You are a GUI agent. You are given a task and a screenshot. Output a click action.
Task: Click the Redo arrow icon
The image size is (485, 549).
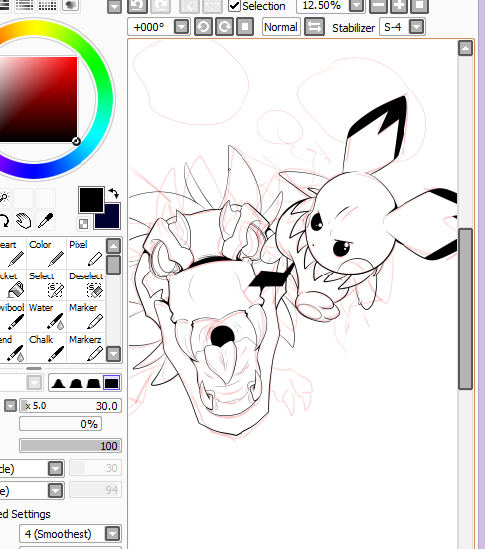click(x=161, y=6)
